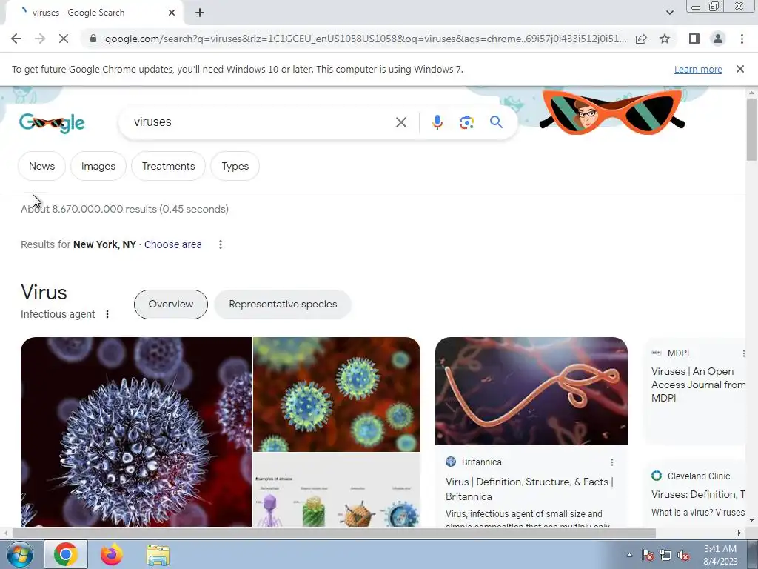Filter results by Images

98,166
